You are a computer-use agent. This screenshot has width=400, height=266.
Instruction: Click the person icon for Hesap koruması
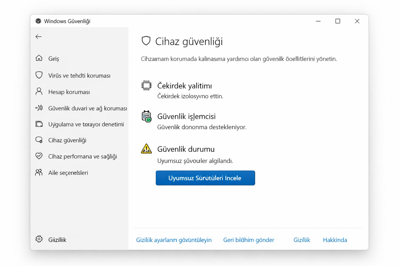tap(39, 91)
